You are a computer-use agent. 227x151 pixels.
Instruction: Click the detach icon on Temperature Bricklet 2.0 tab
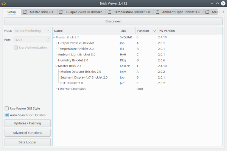[x=109, y=12]
